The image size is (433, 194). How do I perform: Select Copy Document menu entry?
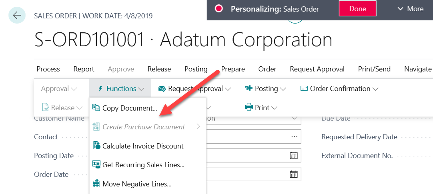[130, 108]
